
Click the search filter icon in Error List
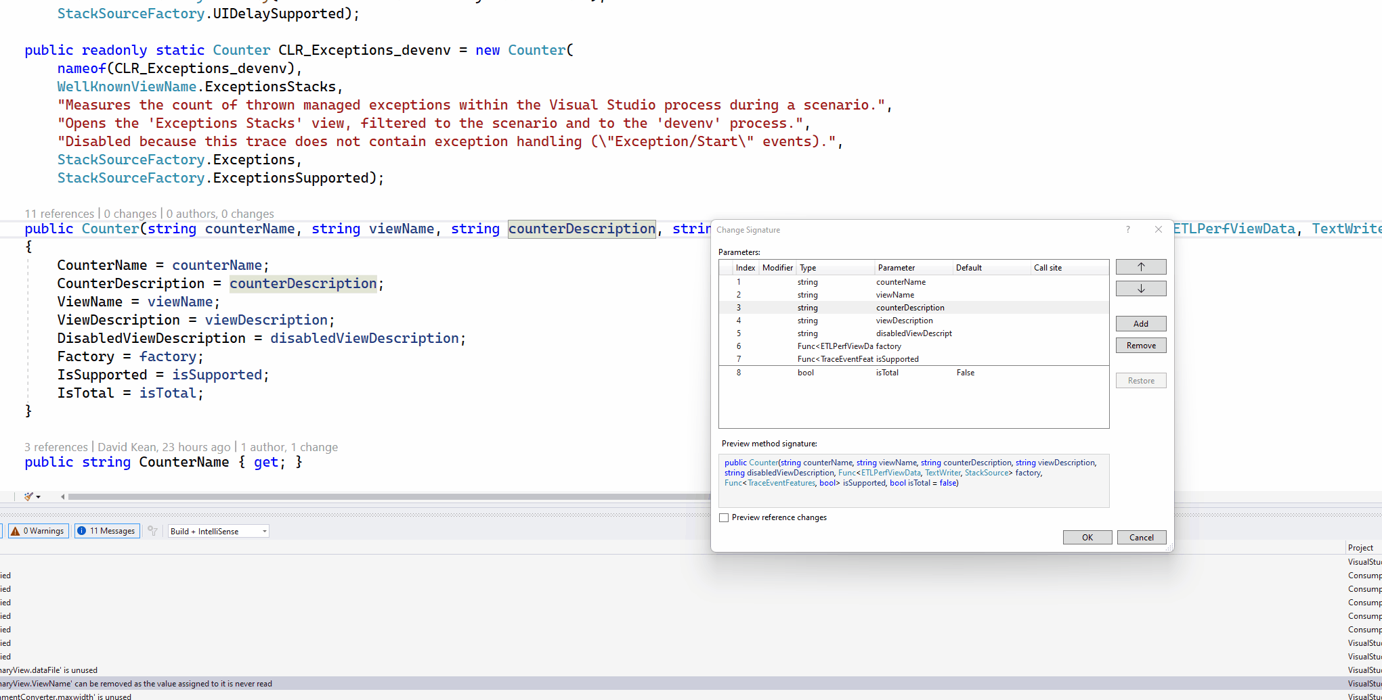152,531
